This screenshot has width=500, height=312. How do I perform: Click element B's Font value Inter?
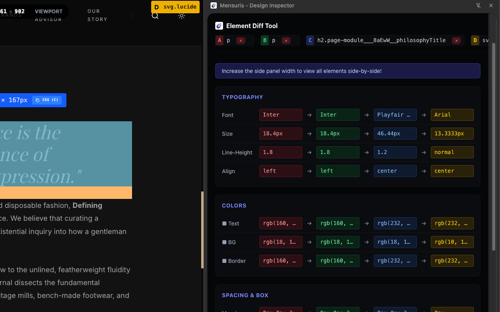pyautogui.click(x=338, y=115)
